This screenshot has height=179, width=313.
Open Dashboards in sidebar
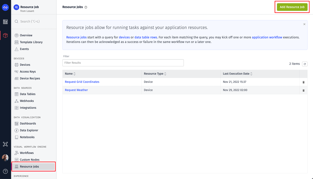point(28,124)
